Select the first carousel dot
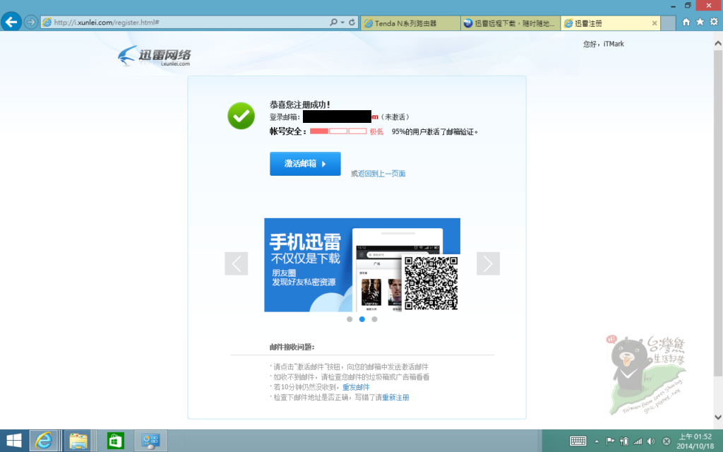Screen dimensions: 723x452 click(x=349, y=319)
